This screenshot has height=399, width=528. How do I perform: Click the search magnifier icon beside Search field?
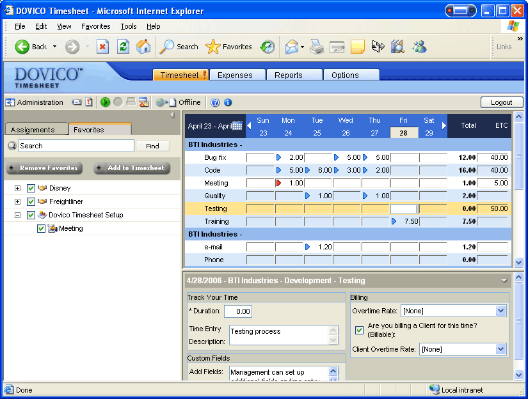tap(12, 146)
